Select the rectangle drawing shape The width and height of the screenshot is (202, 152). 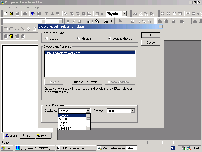click(5, 29)
